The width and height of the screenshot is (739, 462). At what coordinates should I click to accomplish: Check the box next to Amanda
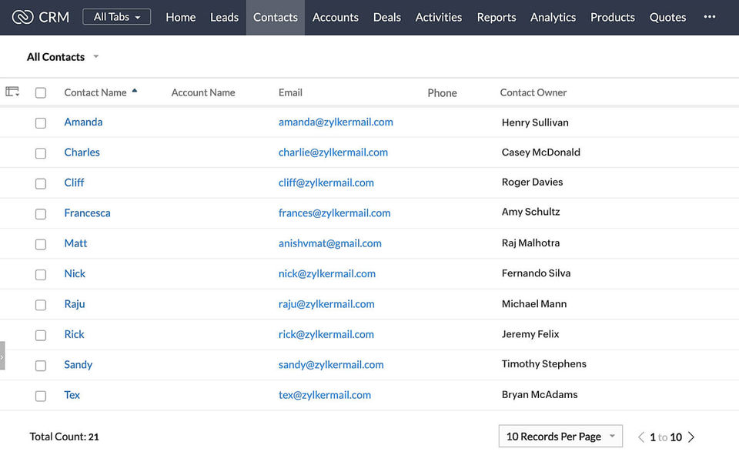[41, 122]
